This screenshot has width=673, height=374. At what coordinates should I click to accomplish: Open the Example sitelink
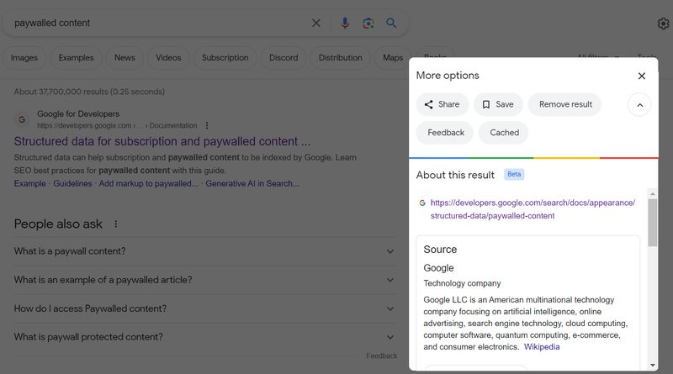point(29,183)
